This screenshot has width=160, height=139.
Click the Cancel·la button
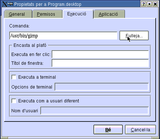(140, 129)
